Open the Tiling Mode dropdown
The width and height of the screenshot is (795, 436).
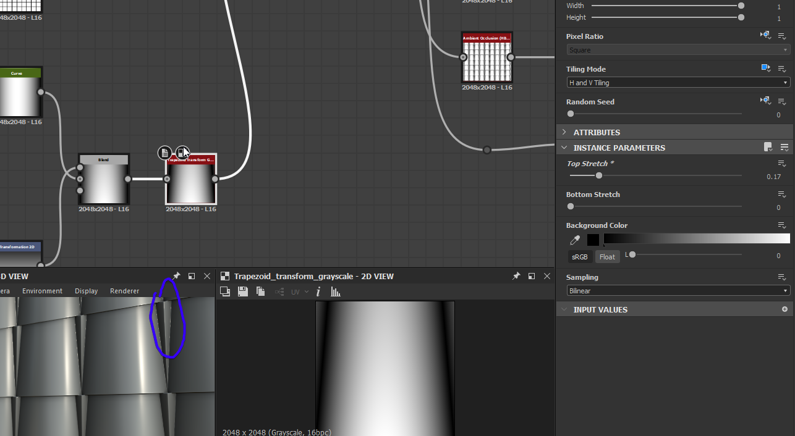[x=678, y=82]
